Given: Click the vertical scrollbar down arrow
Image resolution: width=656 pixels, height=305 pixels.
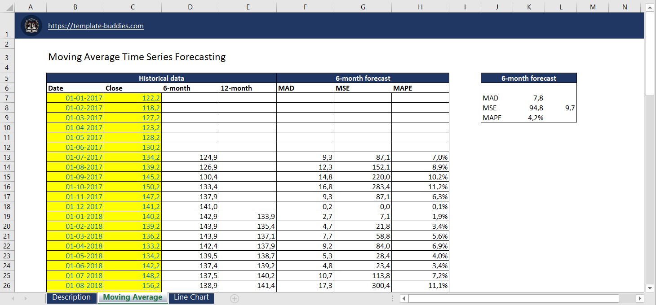Looking at the screenshot, I should coord(650,288).
